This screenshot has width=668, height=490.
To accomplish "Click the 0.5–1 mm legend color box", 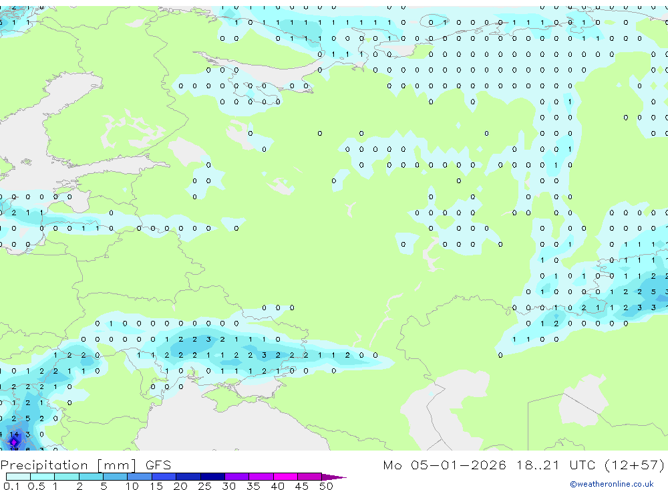I will coord(42,477).
